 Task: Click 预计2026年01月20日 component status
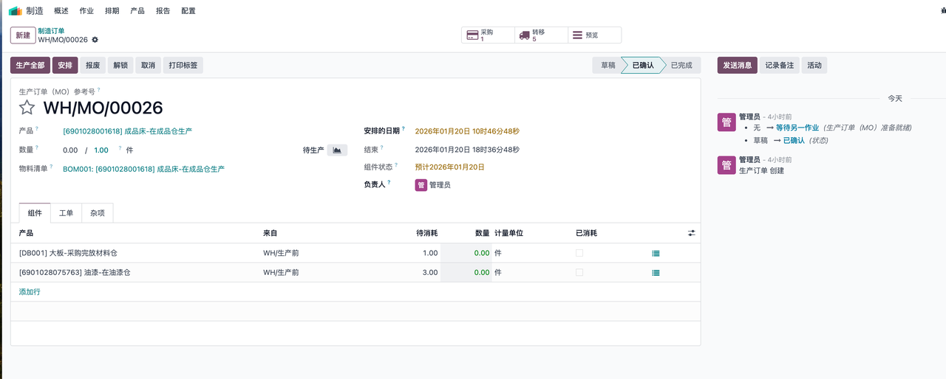(449, 167)
